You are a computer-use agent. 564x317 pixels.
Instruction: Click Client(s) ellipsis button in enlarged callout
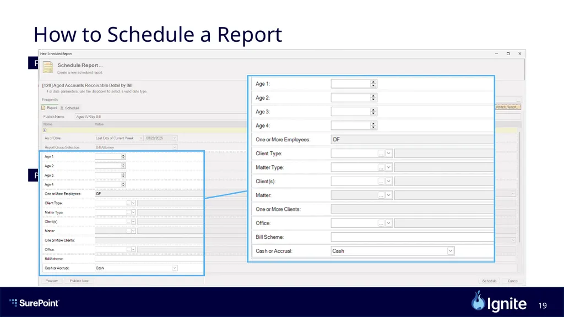381,182
